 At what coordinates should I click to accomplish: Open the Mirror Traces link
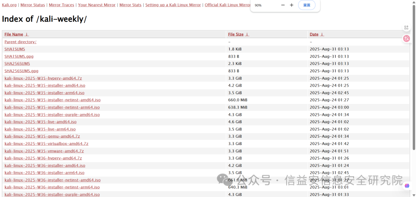(62, 5)
